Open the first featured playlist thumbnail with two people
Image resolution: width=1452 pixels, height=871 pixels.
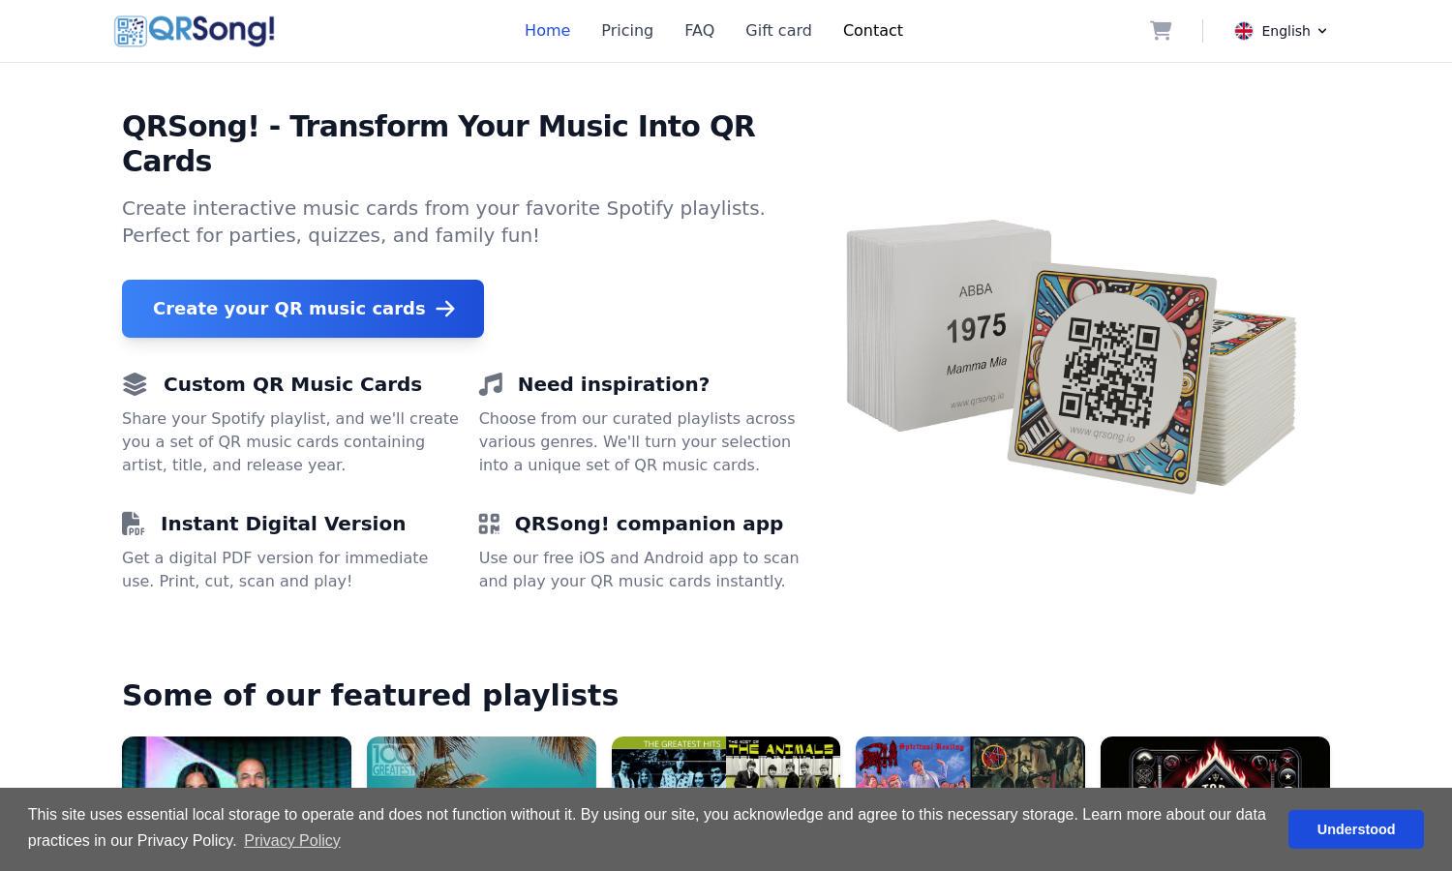236,763
